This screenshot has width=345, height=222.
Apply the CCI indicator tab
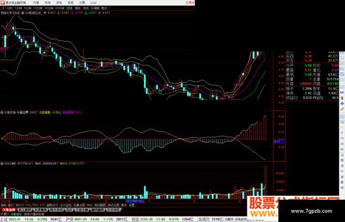pos(42,205)
